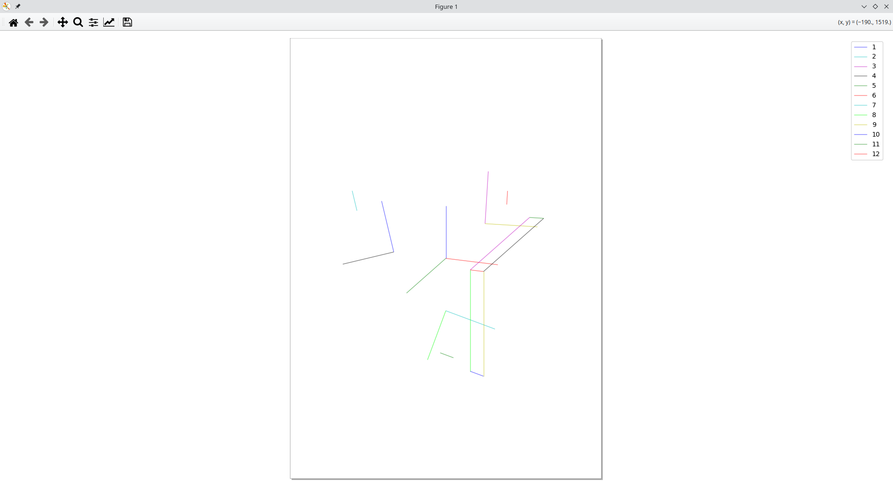Maximize the Figure 1 window
The height and width of the screenshot is (487, 893).
pos(875,7)
